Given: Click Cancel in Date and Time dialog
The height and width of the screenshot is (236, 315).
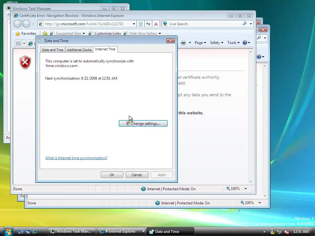Looking at the screenshot, I should (x=137, y=175).
